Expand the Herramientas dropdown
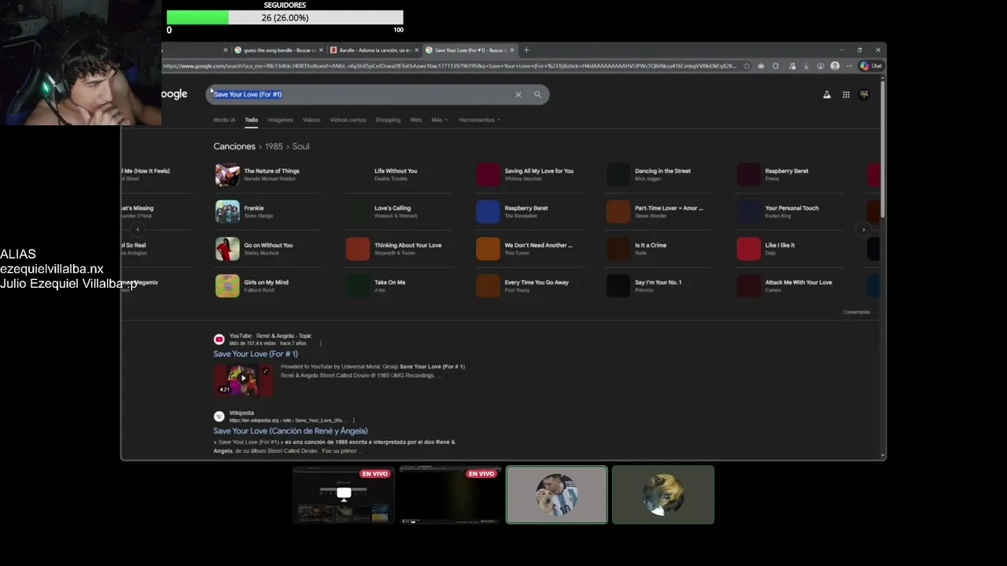Image resolution: width=1007 pixels, height=566 pixels. [x=479, y=120]
